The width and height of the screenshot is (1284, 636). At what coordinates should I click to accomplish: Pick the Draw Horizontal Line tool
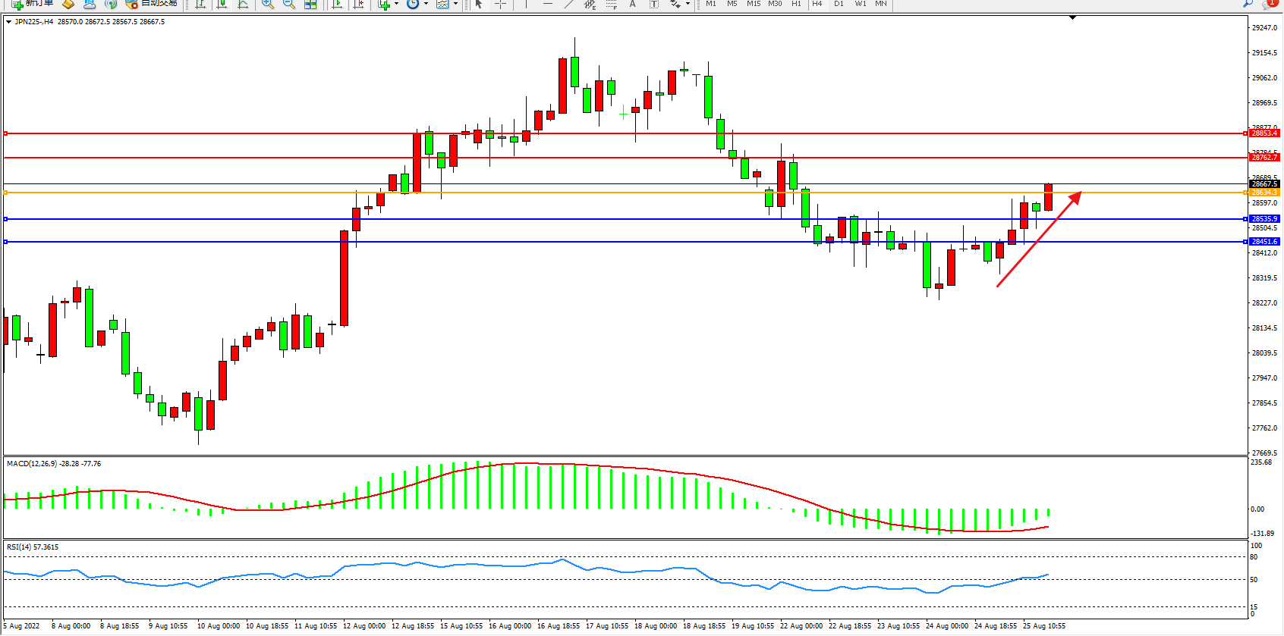pyautogui.click(x=547, y=4)
